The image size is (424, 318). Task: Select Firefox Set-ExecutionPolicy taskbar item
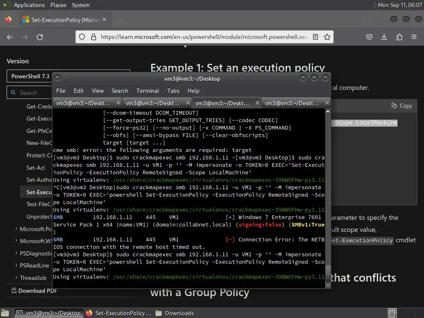click(x=118, y=313)
